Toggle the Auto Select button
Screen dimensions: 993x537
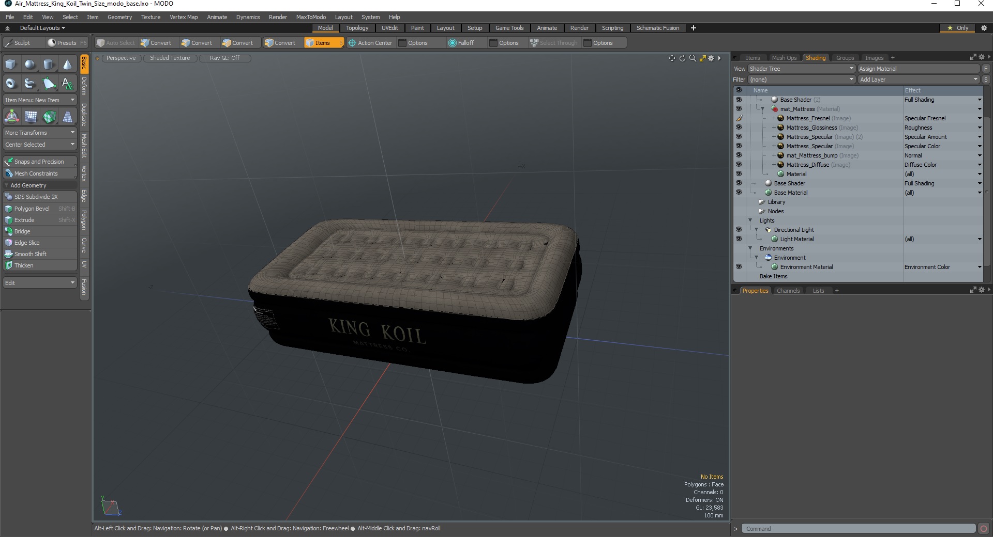(116, 43)
